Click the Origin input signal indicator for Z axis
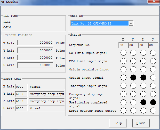 143,78
